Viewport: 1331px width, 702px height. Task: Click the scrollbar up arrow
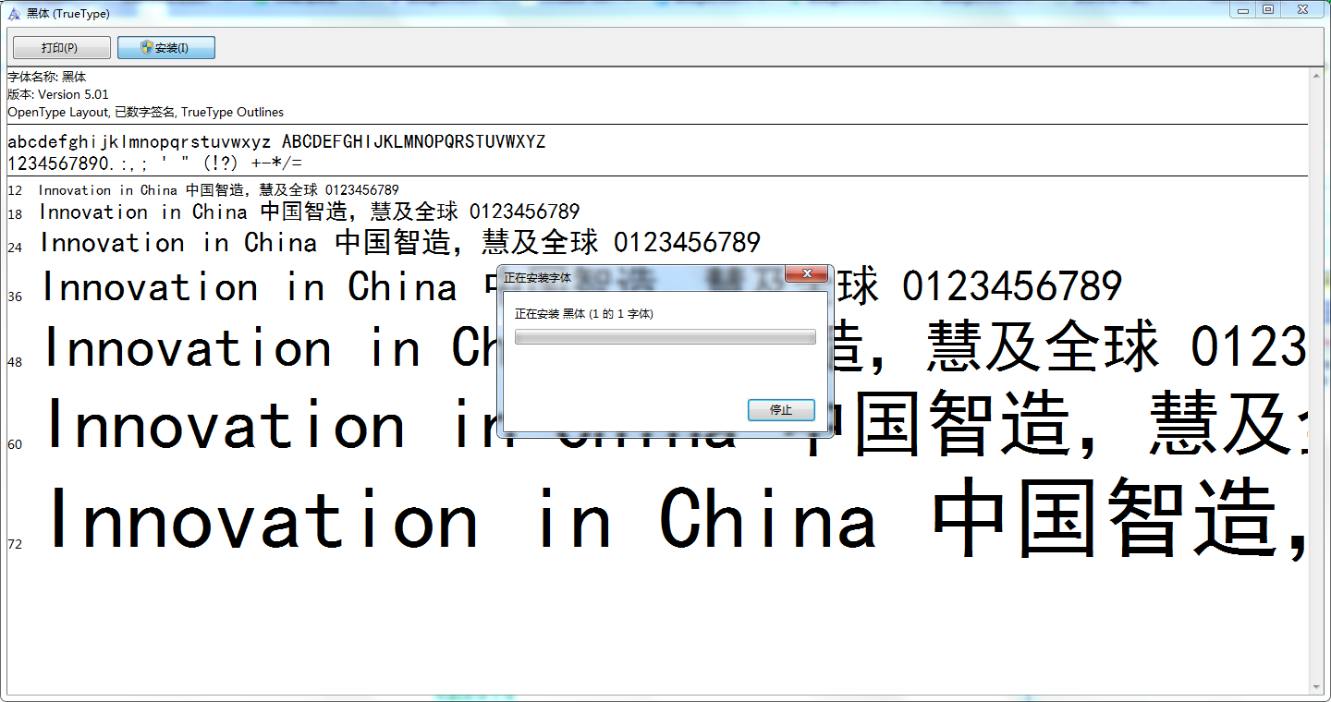tap(1316, 76)
